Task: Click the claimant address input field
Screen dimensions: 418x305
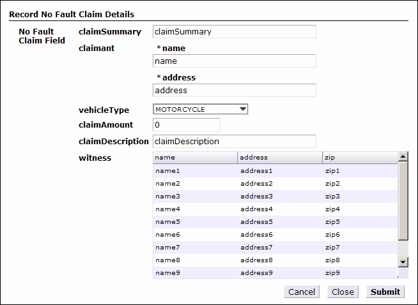Action: click(235, 90)
